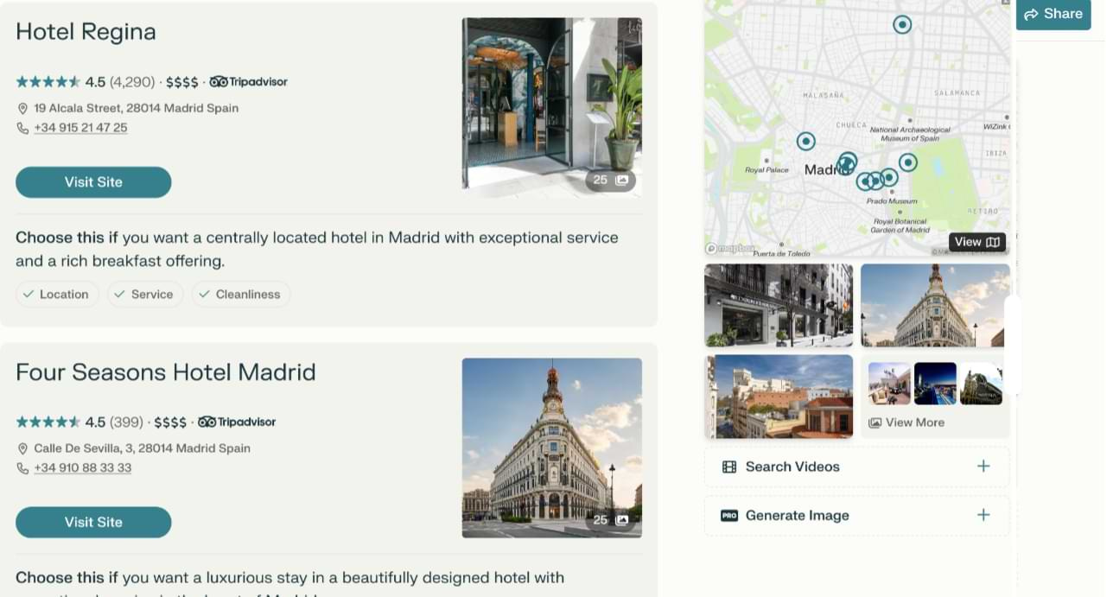Open the hotel entrance street thumbnail
Image resolution: width=1113 pixels, height=597 pixels.
779,305
